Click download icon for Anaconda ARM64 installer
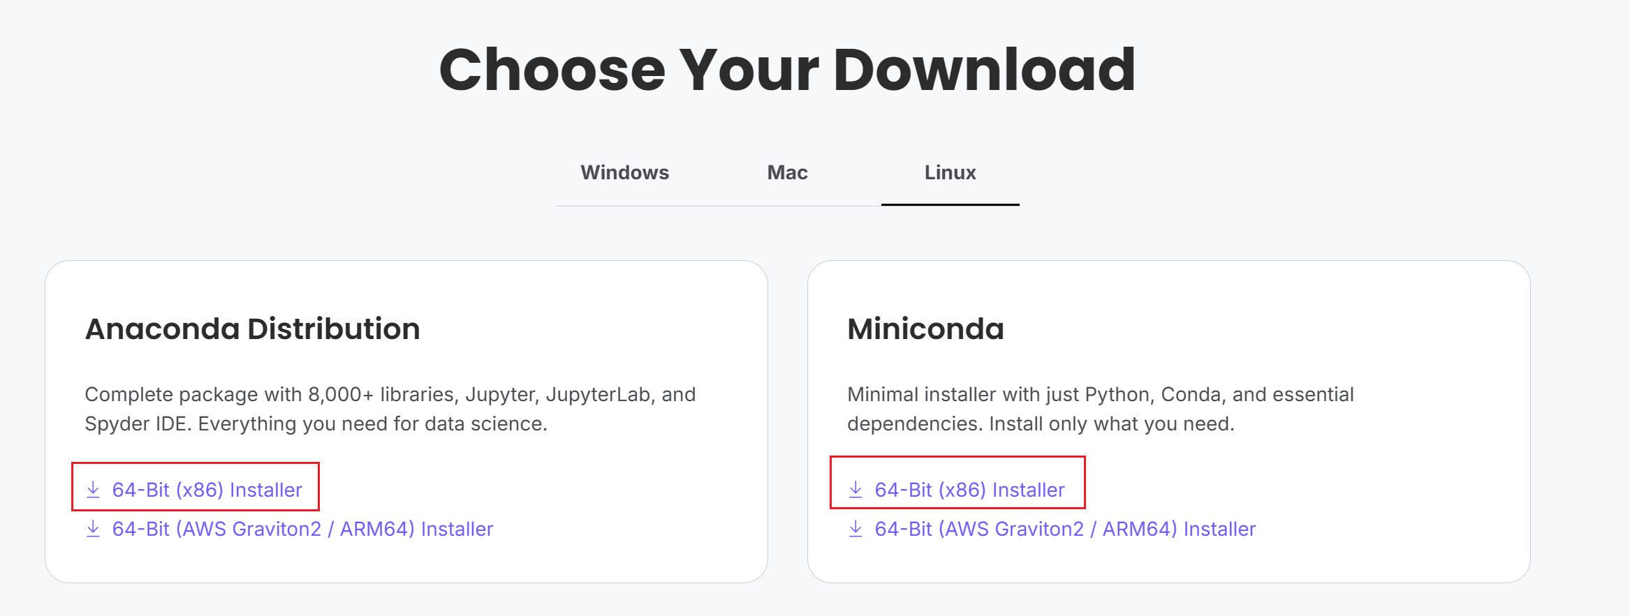 (93, 529)
